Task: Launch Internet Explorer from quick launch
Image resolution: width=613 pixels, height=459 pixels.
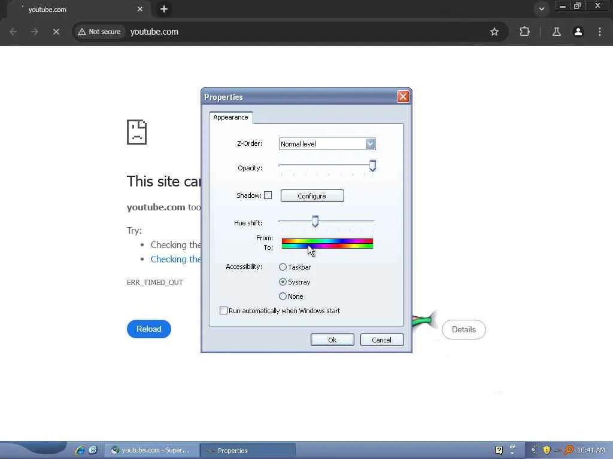Action: pos(80,450)
